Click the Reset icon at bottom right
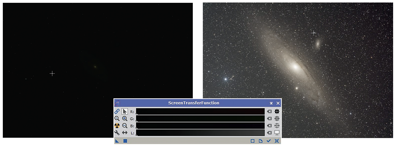 pyautogui.click(x=277, y=141)
